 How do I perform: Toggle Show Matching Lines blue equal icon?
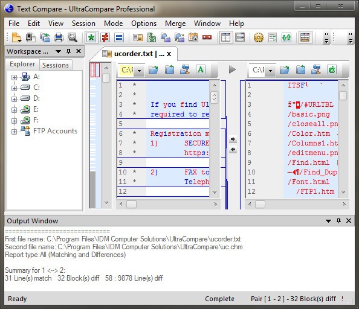(x=119, y=37)
